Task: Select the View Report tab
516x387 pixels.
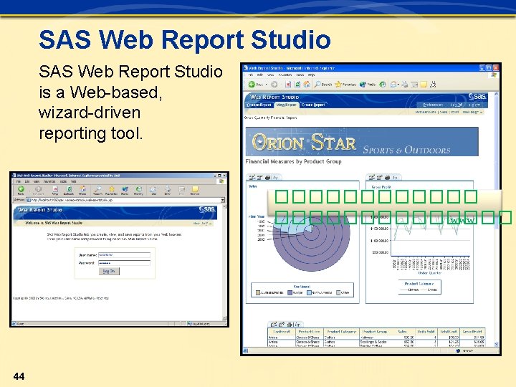Action: [286, 105]
